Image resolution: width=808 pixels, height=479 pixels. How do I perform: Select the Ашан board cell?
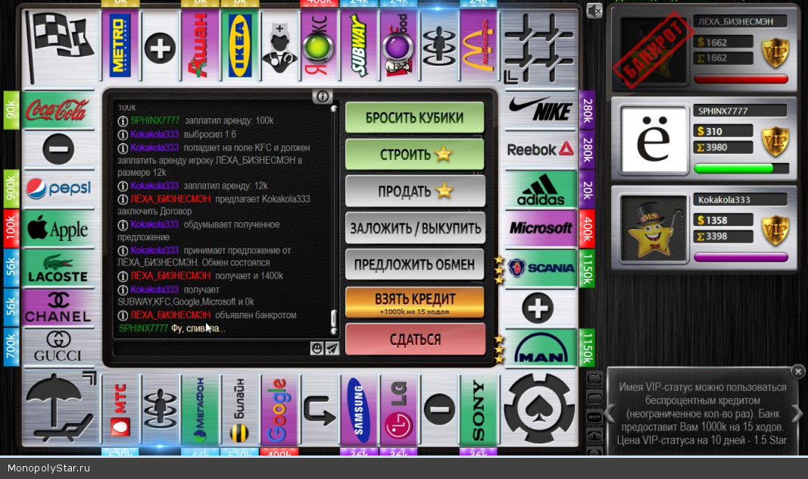tap(199, 46)
